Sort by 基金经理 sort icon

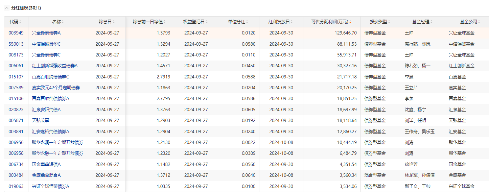[432, 22]
